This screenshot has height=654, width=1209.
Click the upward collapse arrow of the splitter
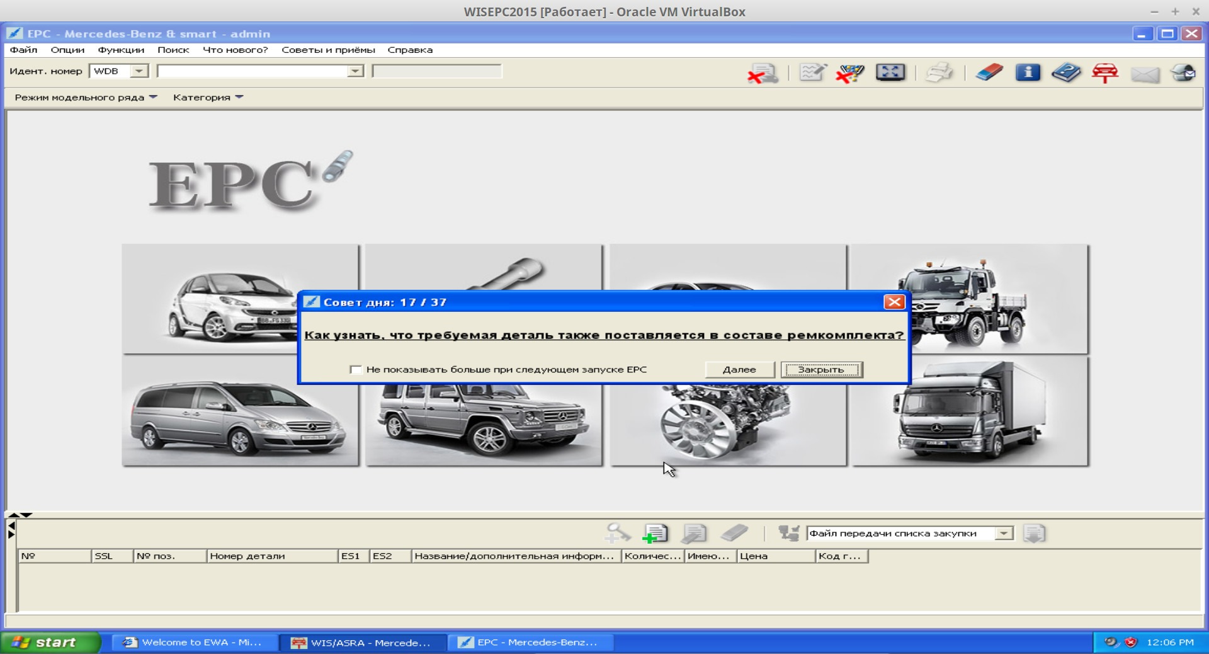(x=13, y=515)
